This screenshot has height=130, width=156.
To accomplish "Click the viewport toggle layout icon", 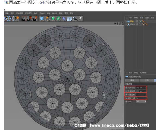I will point(123,24).
